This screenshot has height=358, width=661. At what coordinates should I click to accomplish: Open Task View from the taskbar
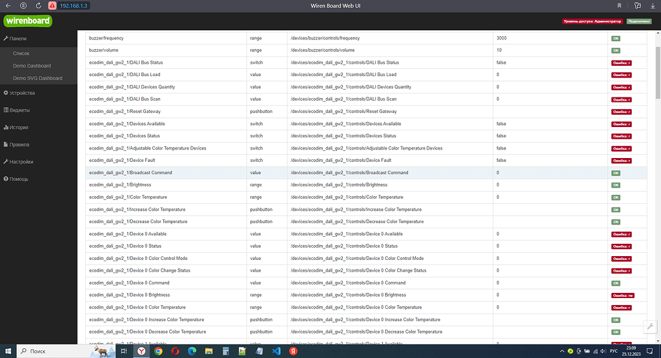pos(123,351)
